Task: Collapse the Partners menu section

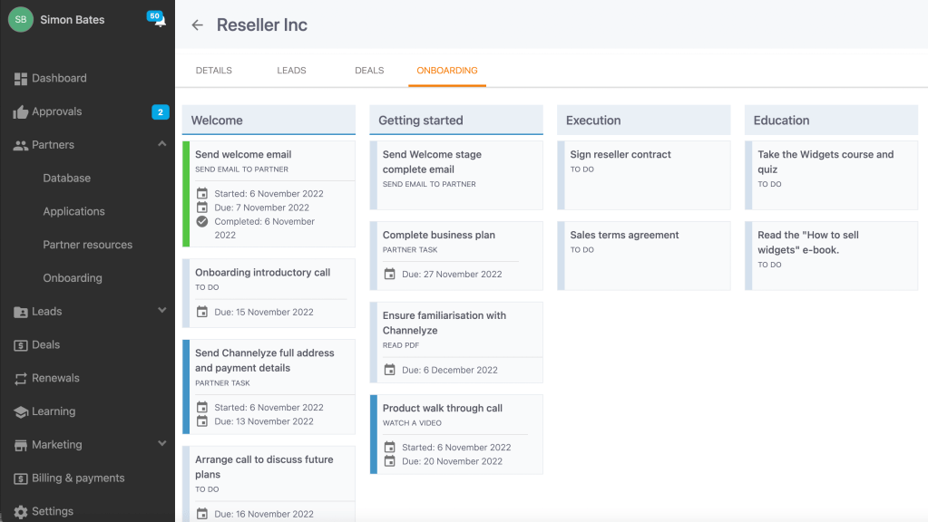Action: pos(161,145)
